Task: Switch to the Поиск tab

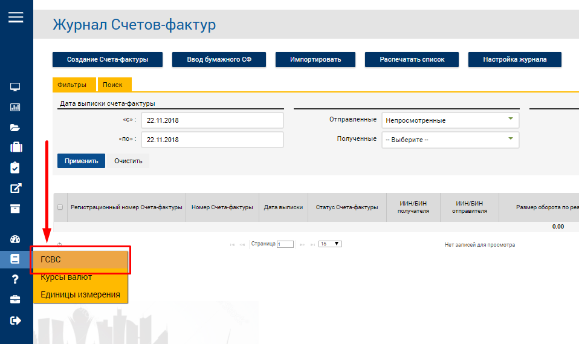Action: [x=114, y=85]
